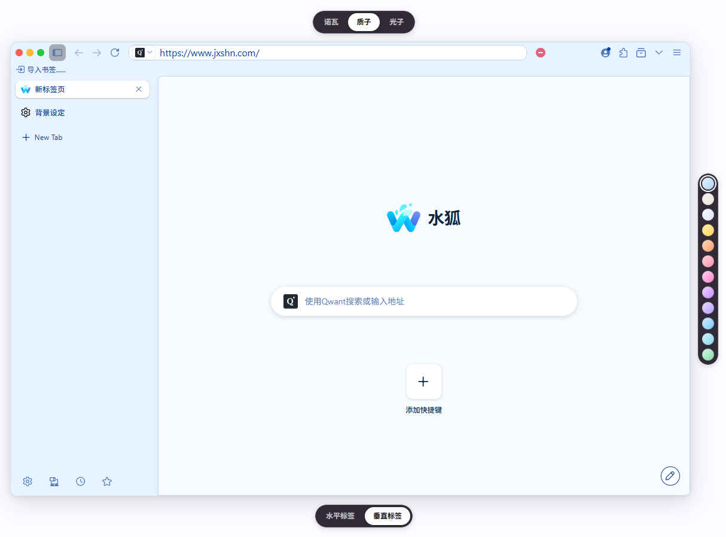This screenshot has width=726, height=537.
Task: Open settings gear at sidebar bottom
Action: [28, 481]
